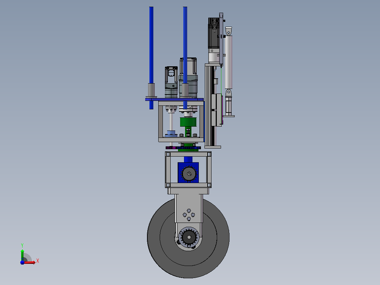
Task: Select the black servo motor at top
Action: pos(214,33)
